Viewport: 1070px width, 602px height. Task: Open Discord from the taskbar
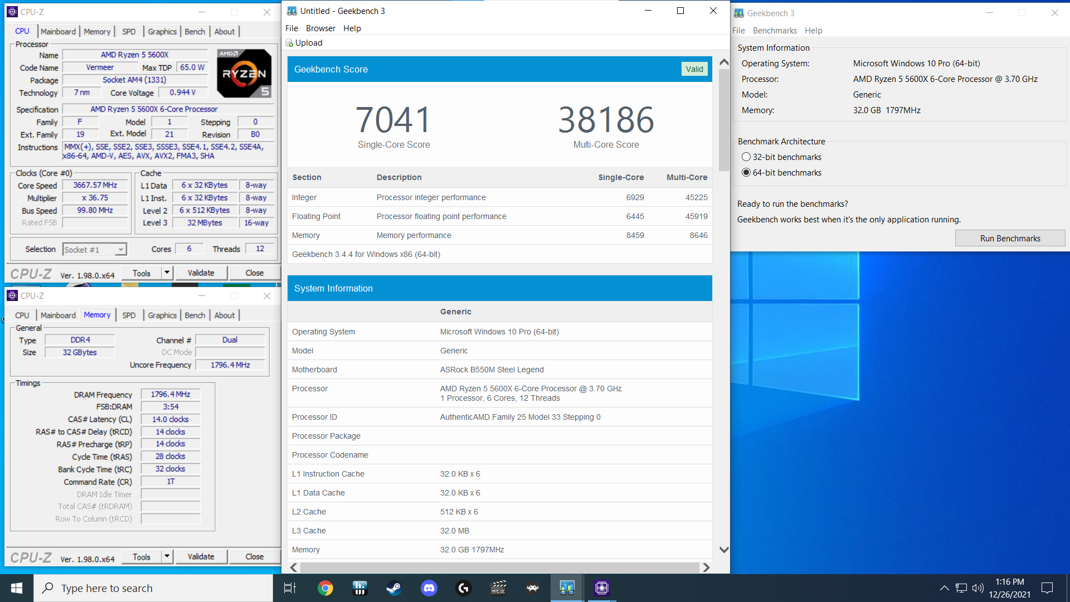[x=429, y=588]
